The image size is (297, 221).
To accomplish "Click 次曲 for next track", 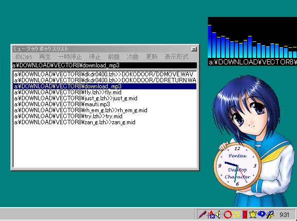I will 133,57.
